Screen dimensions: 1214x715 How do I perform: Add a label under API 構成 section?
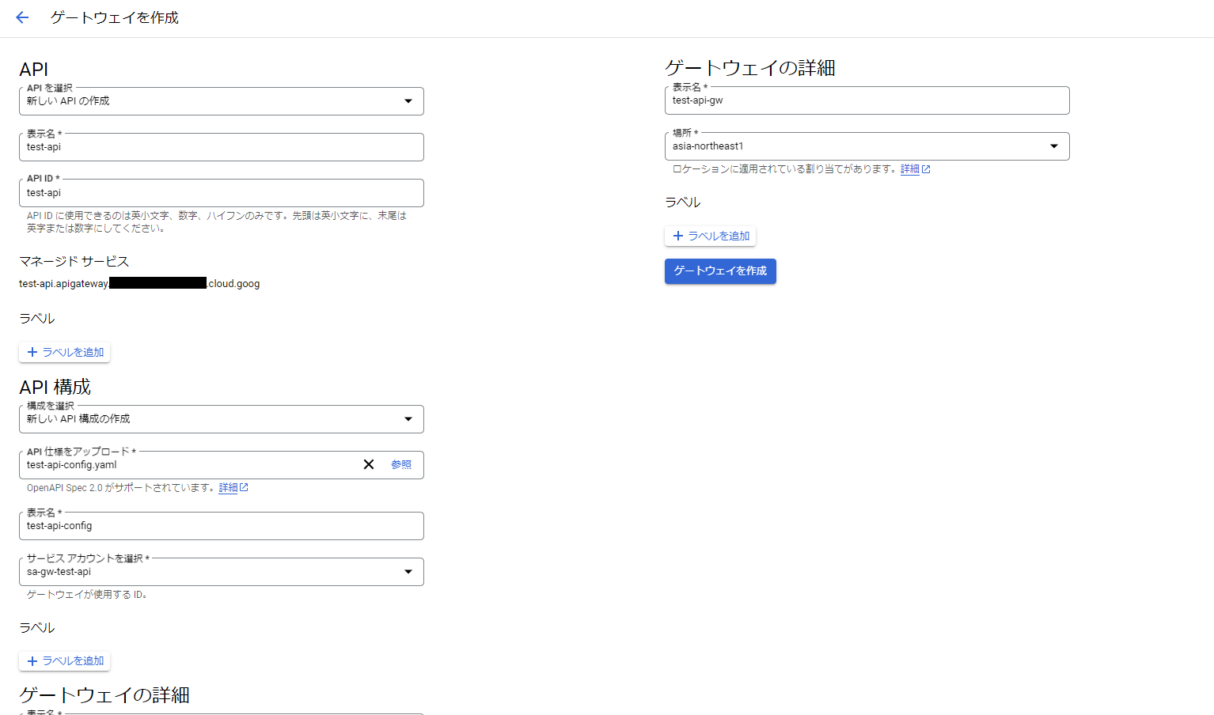[x=65, y=661]
